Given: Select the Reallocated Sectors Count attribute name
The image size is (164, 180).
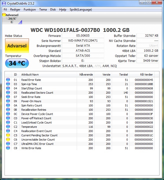Looking at the screenshot, I should [37, 93].
